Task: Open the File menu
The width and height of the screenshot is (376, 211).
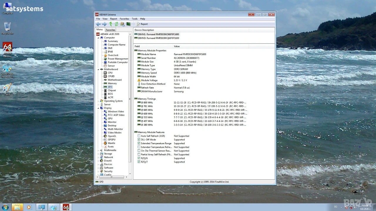Action: pos(98,19)
